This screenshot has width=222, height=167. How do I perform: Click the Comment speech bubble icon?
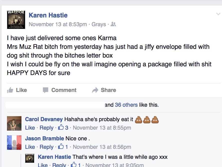pos(45,90)
